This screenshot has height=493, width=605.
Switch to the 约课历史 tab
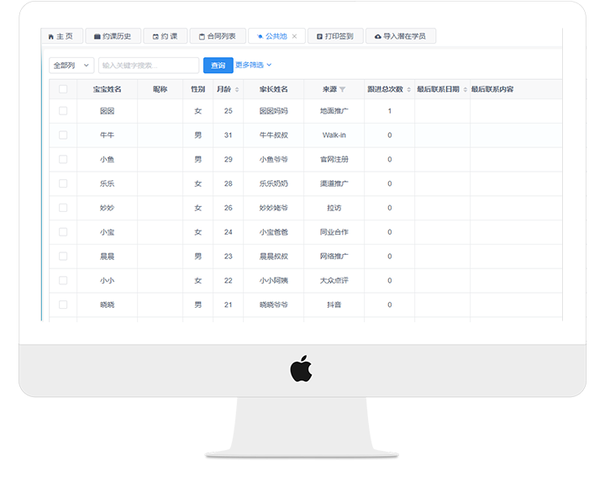point(113,37)
